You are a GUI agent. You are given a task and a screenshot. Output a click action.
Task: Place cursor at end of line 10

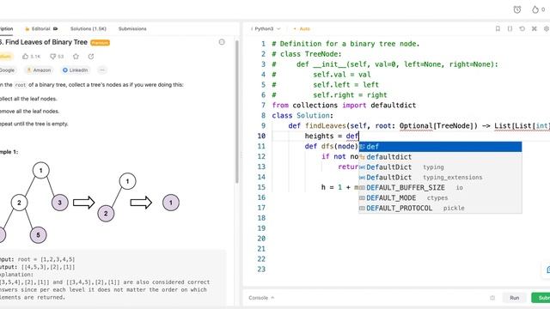point(359,136)
